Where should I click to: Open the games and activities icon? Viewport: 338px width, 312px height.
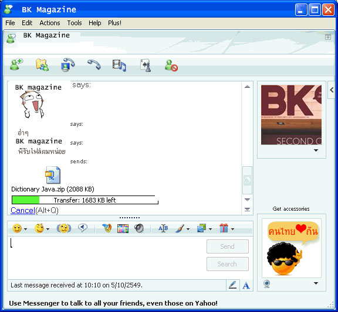146,65
